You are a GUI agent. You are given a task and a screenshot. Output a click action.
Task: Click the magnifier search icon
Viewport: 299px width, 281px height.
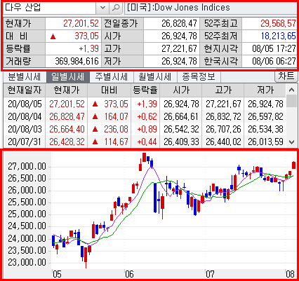click(x=116, y=8)
